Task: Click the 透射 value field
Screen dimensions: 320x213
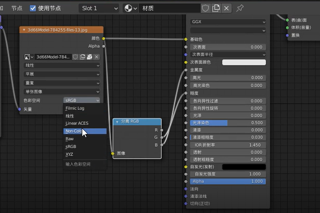Action: pyautogui.click(x=228, y=152)
